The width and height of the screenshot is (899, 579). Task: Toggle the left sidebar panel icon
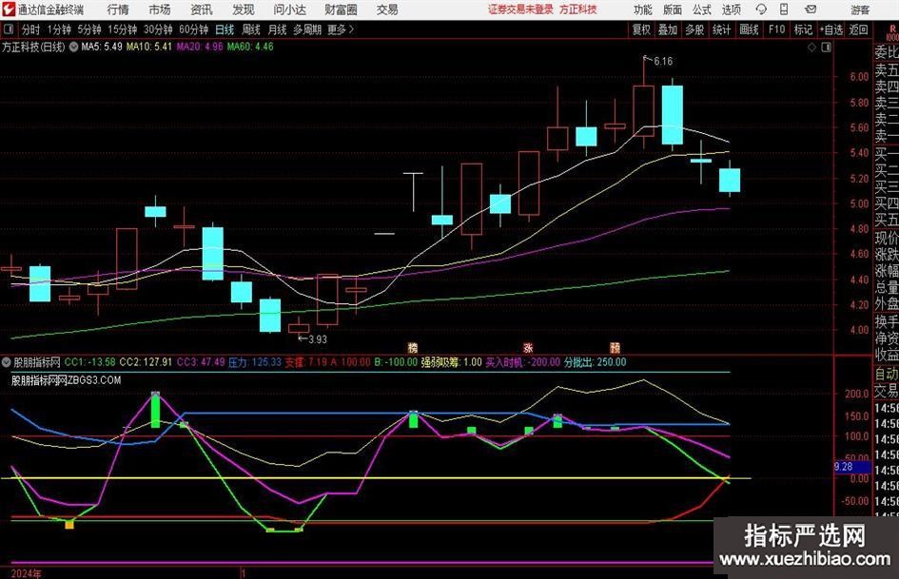(8, 29)
